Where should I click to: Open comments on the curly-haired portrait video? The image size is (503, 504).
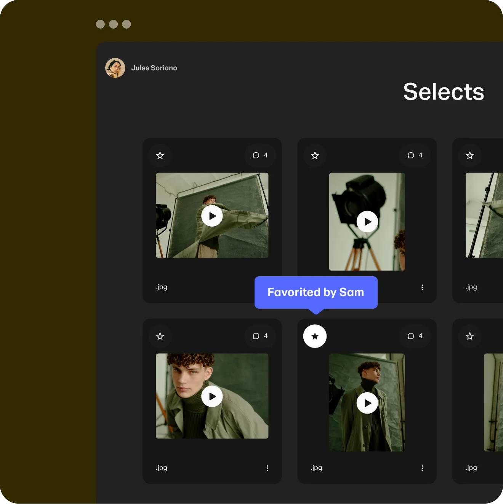tap(260, 336)
